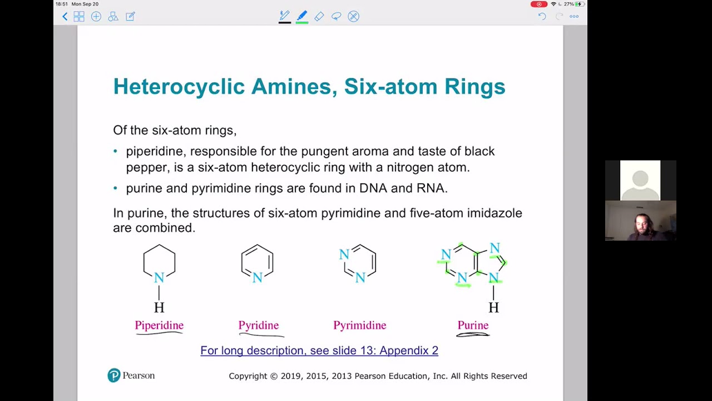Tap the edit note icon
The height and width of the screenshot is (401, 712).
(130, 17)
